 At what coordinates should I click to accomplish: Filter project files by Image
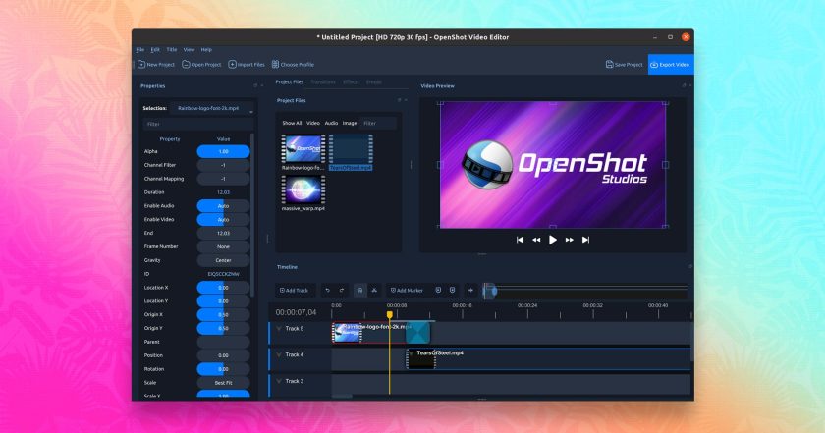[350, 123]
